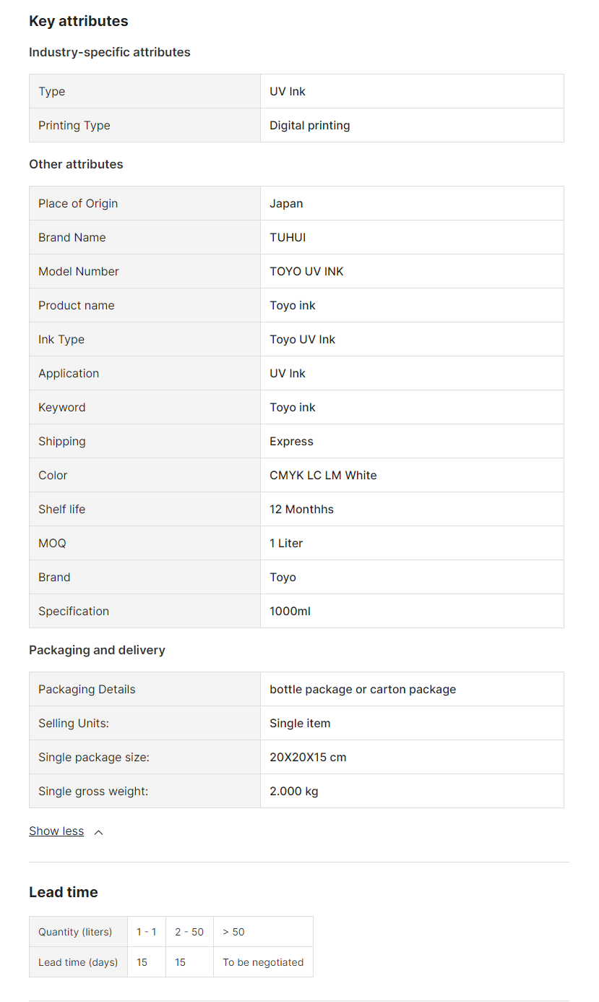Select the Single item selling units value

tap(300, 724)
